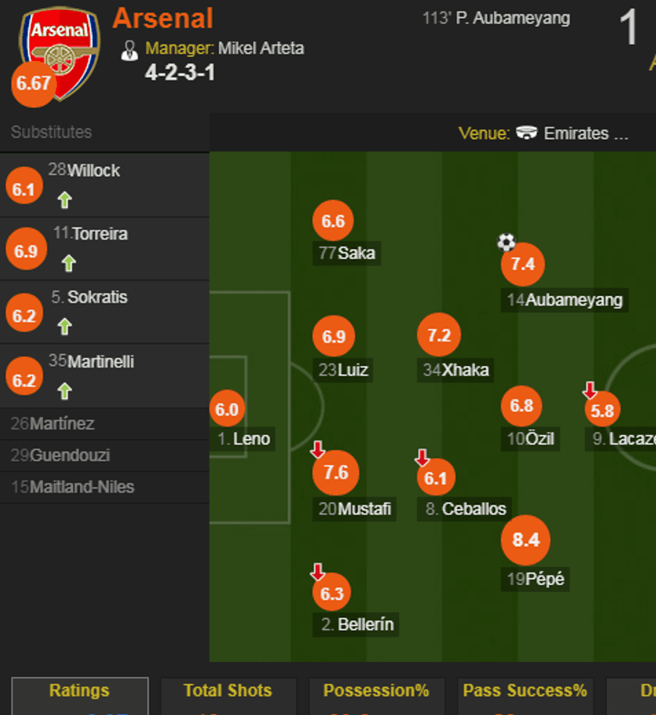Click the manager silhouette icon
This screenshot has width=656, height=715.
(130, 50)
